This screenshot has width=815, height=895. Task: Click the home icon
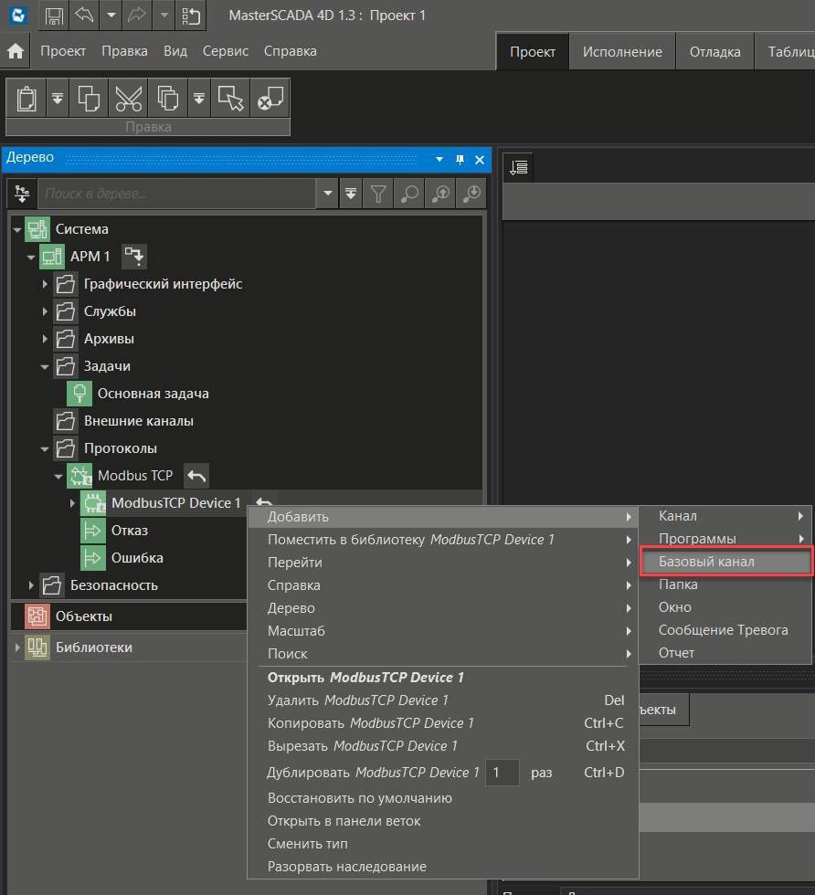[x=16, y=52]
